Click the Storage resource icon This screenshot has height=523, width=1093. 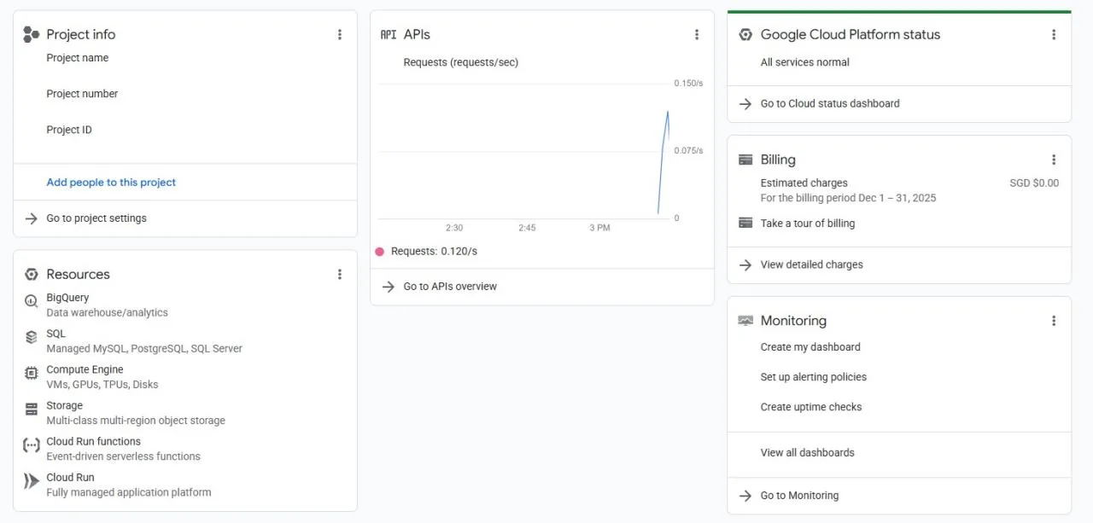tap(32, 409)
